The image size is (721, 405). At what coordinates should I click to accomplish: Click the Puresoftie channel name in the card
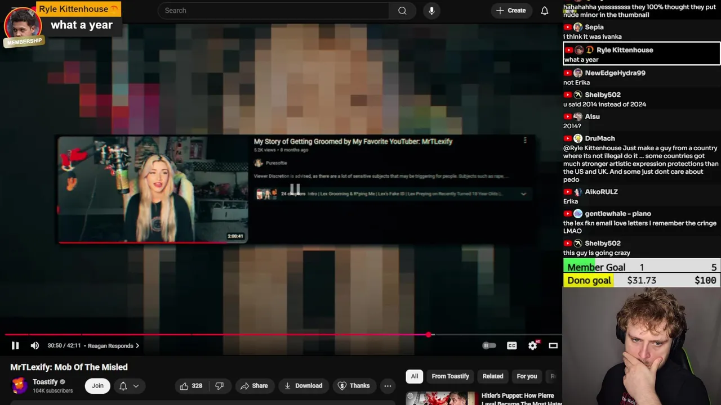[276, 163]
